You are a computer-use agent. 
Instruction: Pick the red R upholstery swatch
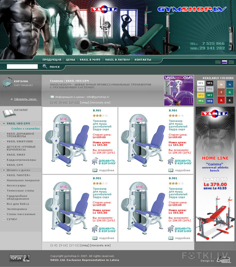221,100
